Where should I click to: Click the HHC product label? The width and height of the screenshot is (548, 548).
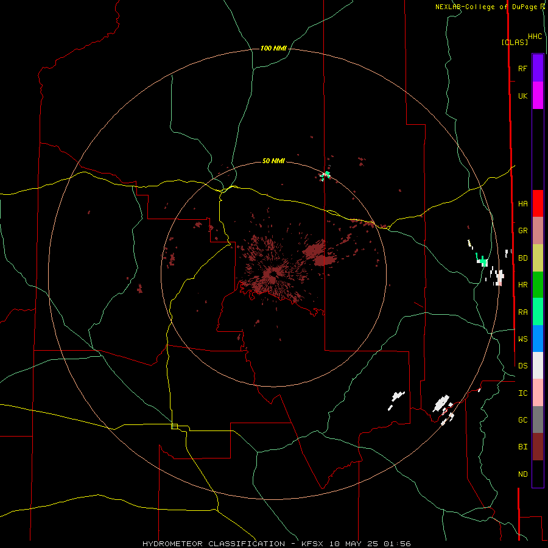(x=535, y=37)
